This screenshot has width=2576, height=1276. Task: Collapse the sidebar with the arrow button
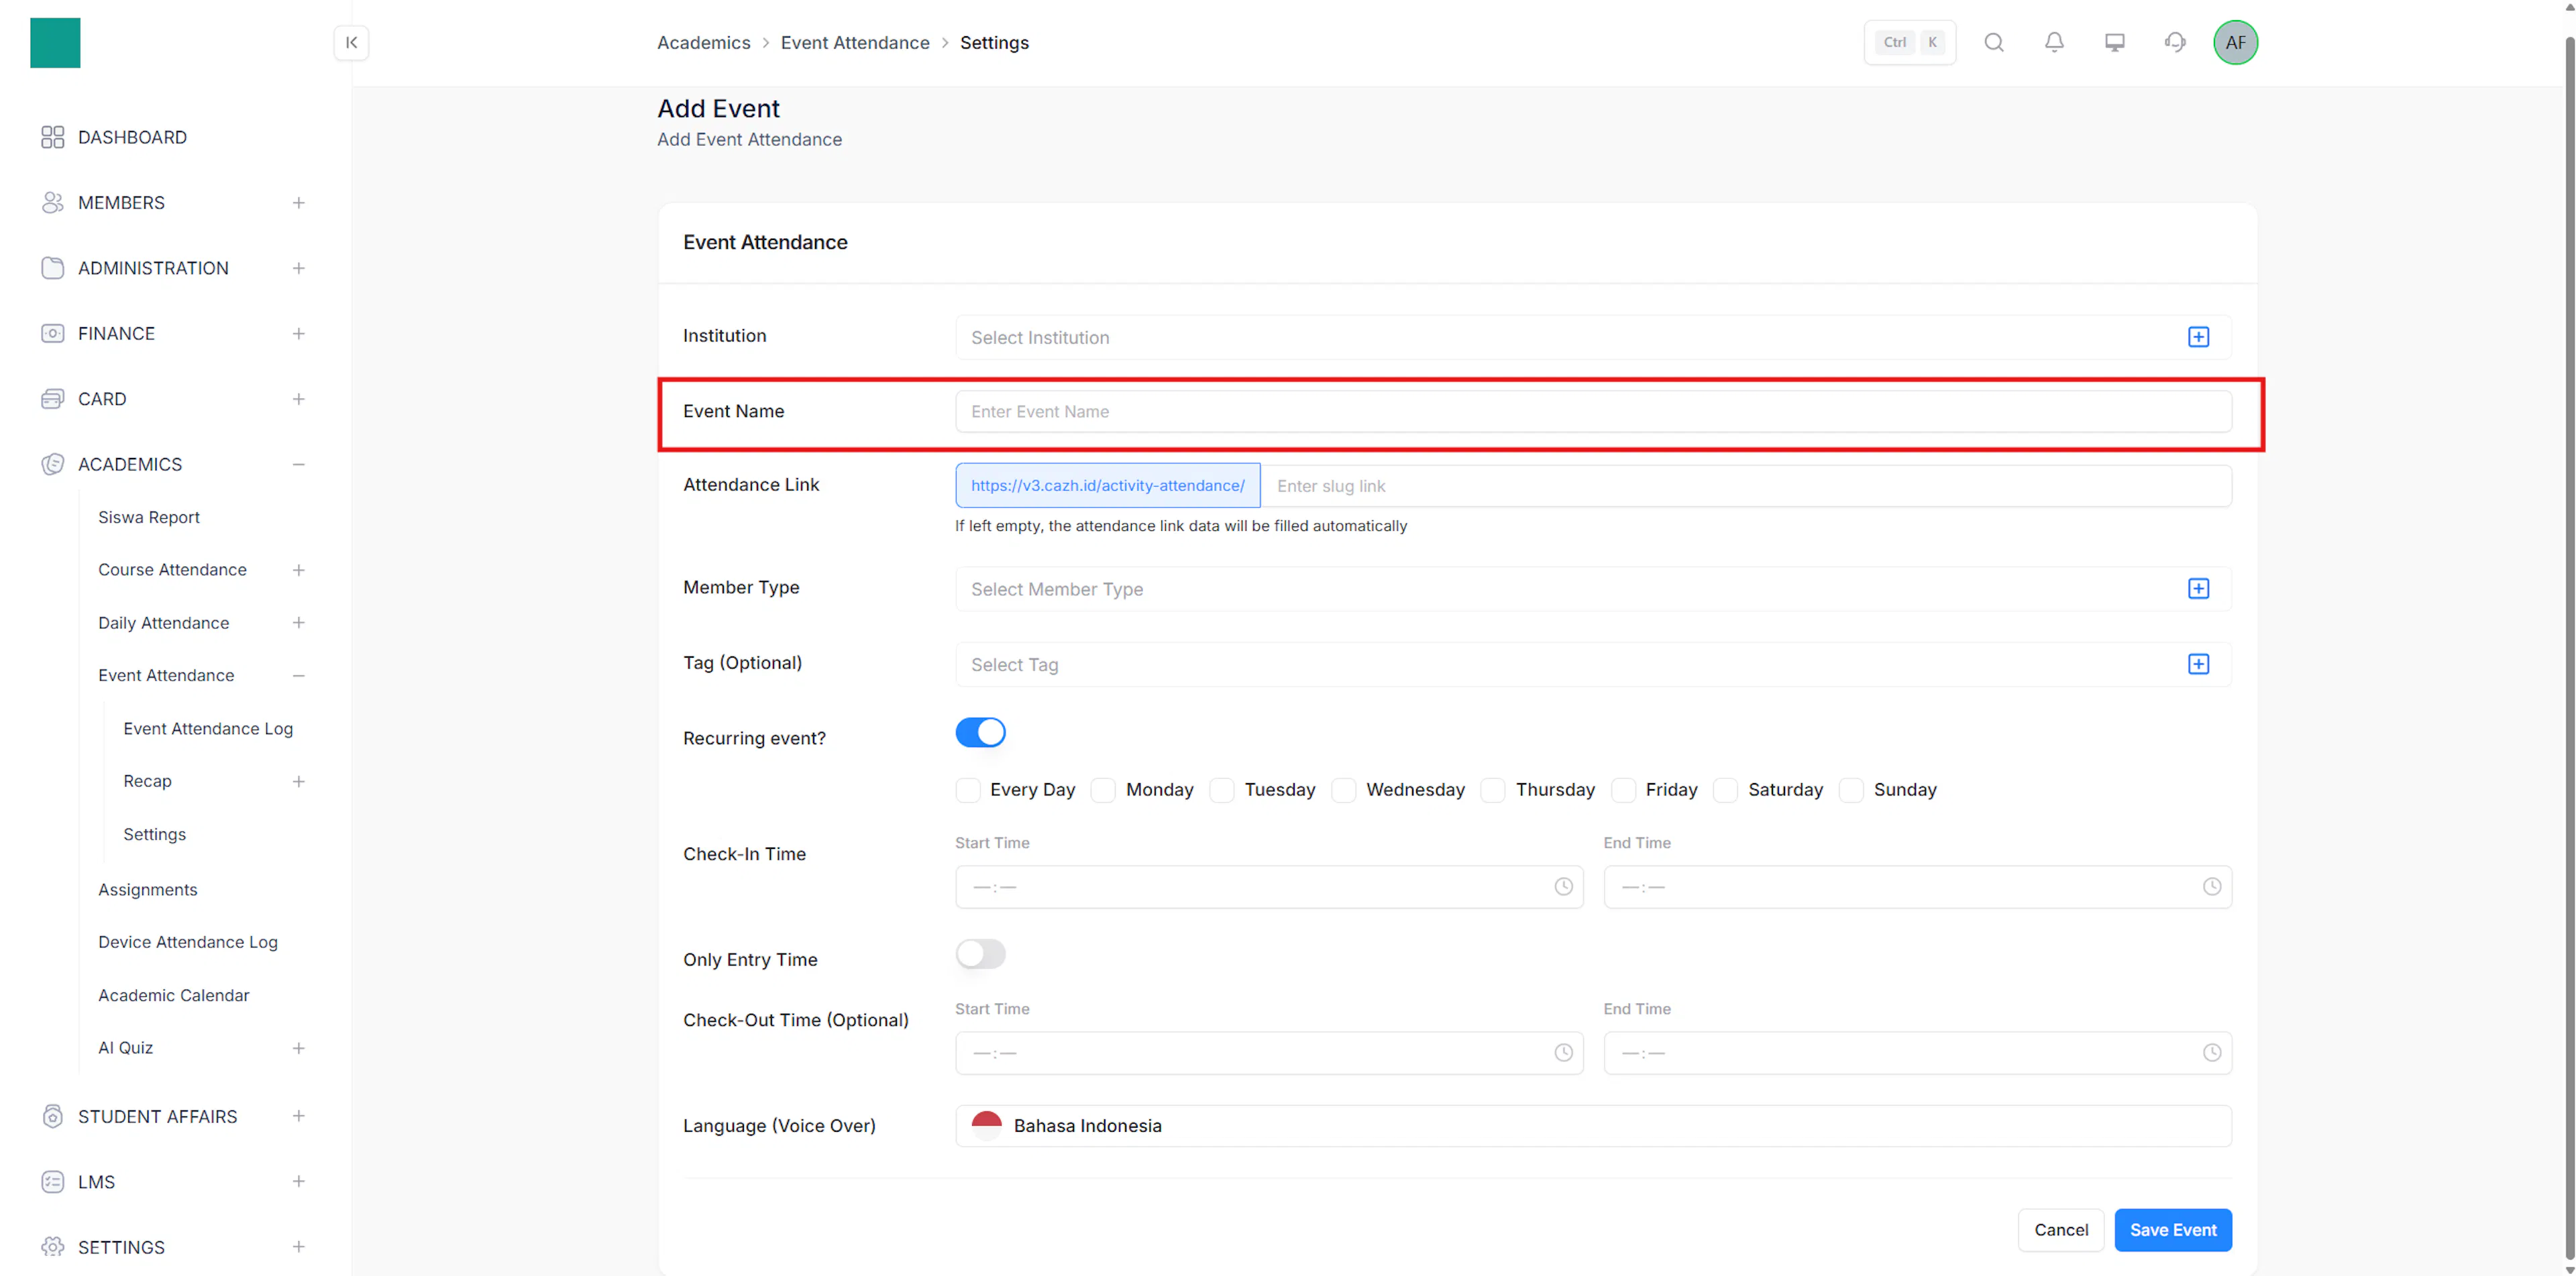click(351, 42)
